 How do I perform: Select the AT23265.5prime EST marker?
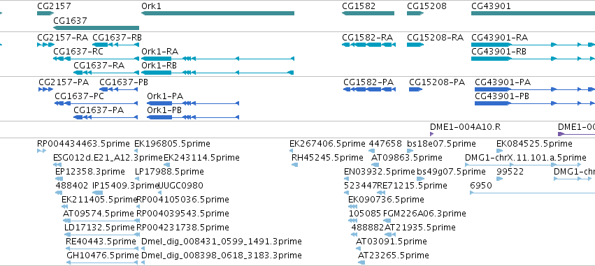361,263
